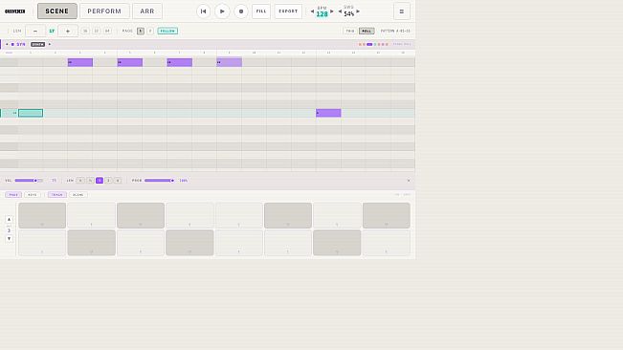Adjust the PROB slider

159,181
